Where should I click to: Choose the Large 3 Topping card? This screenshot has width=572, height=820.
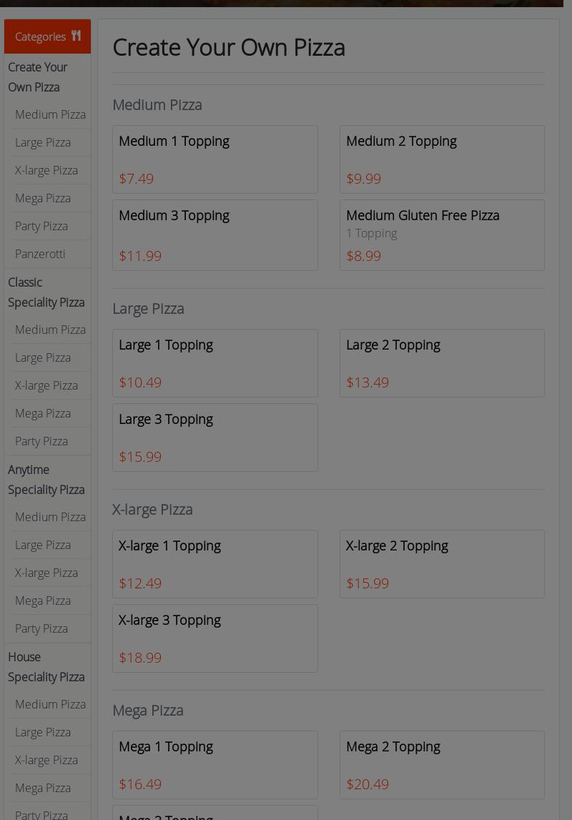[214, 438]
